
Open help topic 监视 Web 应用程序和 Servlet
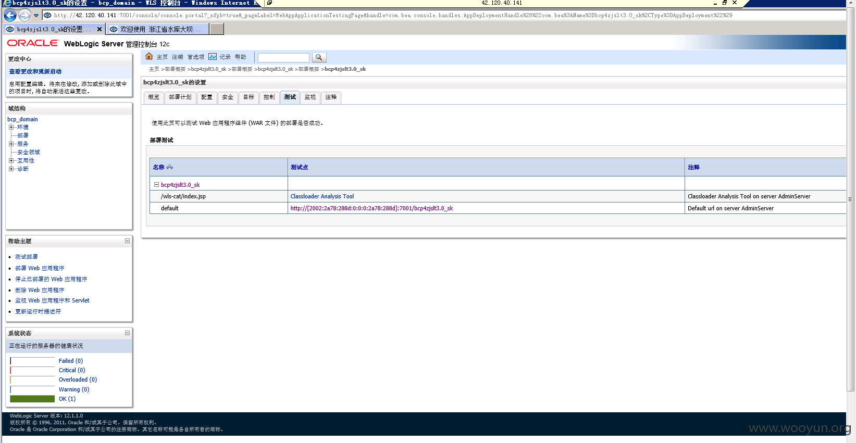pyautogui.click(x=52, y=300)
